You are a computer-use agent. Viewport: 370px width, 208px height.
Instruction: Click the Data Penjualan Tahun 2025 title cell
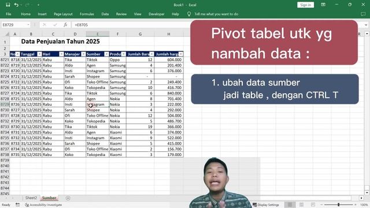(60, 42)
